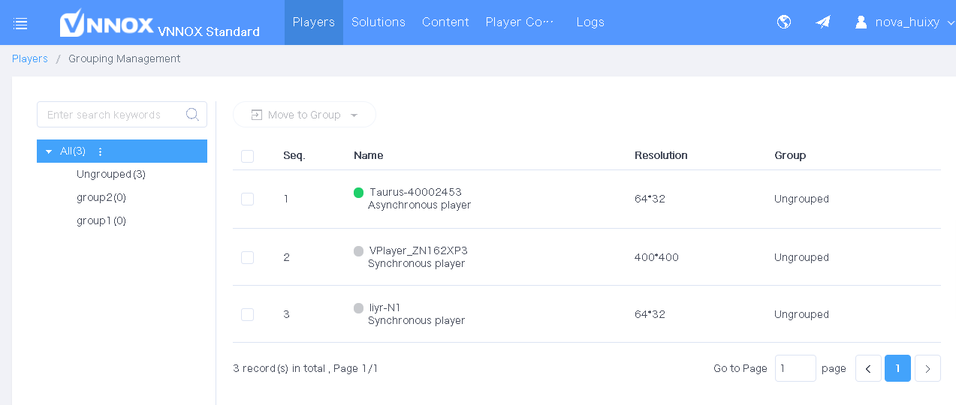The height and width of the screenshot is (405, 956).
Task: Click the VNNOX logo
Action: pos(107,23)
